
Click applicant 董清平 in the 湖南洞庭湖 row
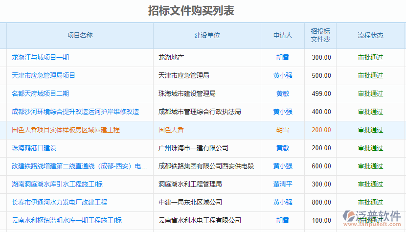coord(282,184)
